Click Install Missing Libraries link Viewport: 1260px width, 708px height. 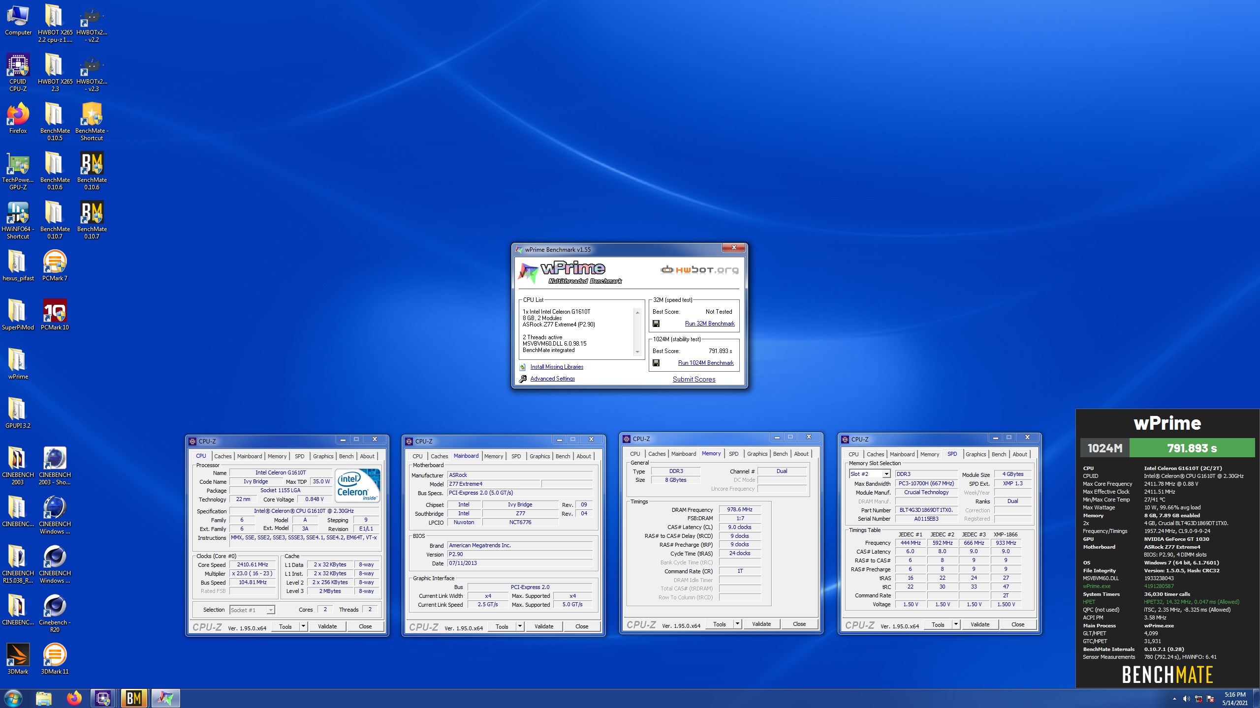coord(557,367)
